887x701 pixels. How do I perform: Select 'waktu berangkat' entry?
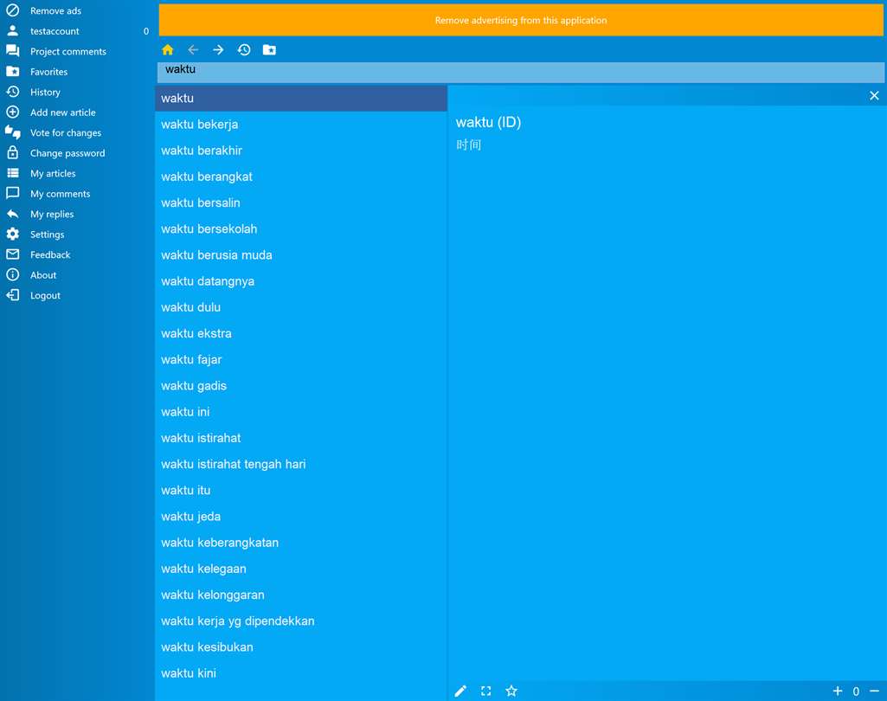click(x=301, y=177)
